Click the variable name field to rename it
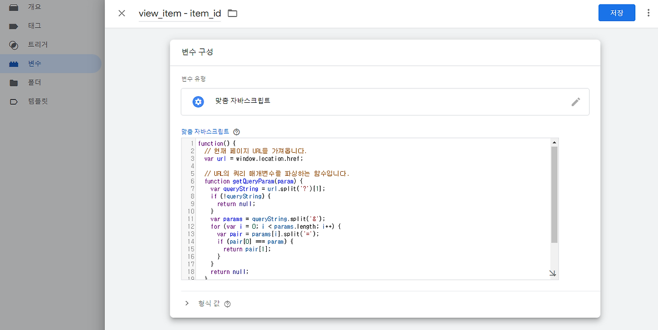The width and height of the screenshot is (658, 330). point(179,13)
